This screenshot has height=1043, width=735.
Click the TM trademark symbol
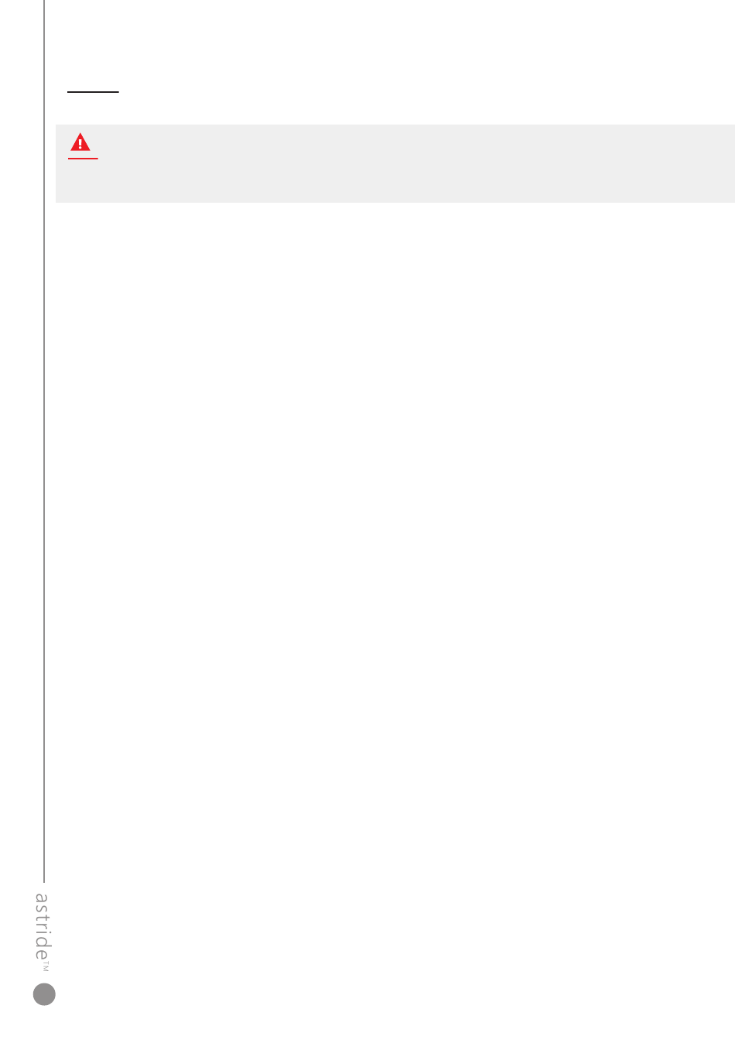46,967
